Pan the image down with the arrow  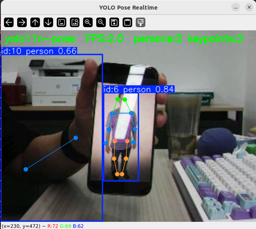(x=48, y=22)
